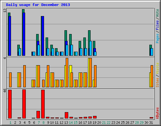This screenshot has width=161, height=126.
Task: Click day 7 on the x-axis
Action: (x=39, y=123)
